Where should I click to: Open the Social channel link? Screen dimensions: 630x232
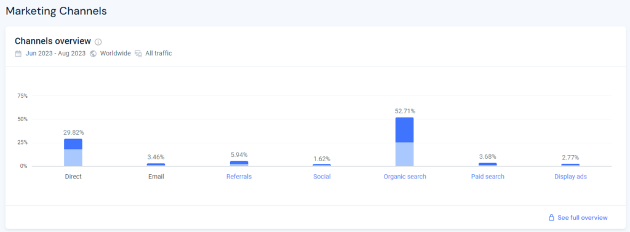(x=322, y=177)
